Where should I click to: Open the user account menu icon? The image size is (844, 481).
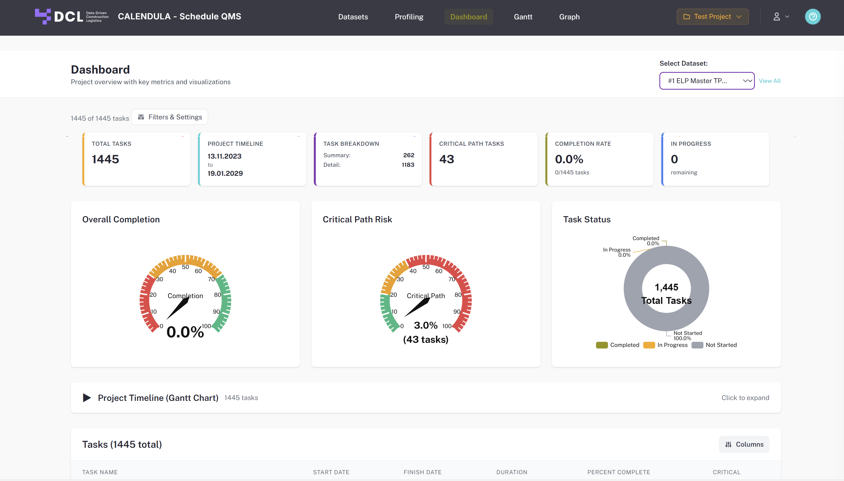777,17
